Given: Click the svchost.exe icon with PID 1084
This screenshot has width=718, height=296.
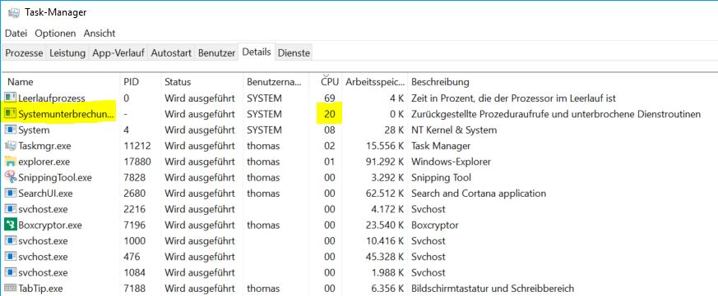Looking at the screenshot, I should [10, 273].
